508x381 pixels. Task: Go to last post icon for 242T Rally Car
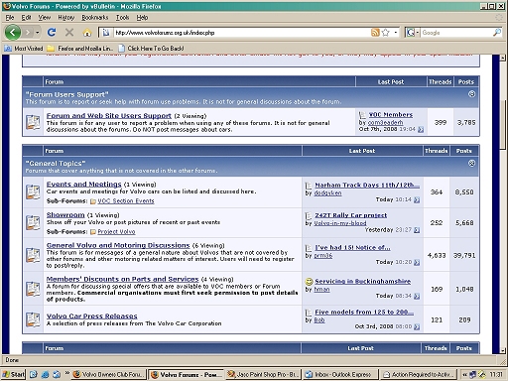[x=417, y=230]
